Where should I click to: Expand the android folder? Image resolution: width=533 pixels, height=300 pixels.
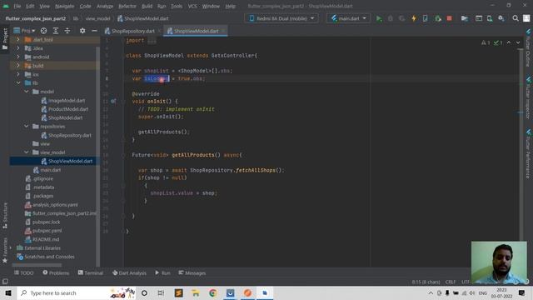[18, 57]
